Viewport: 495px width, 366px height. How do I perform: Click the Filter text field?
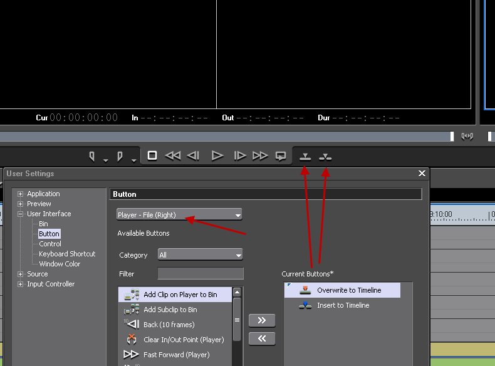click(200, 274)
